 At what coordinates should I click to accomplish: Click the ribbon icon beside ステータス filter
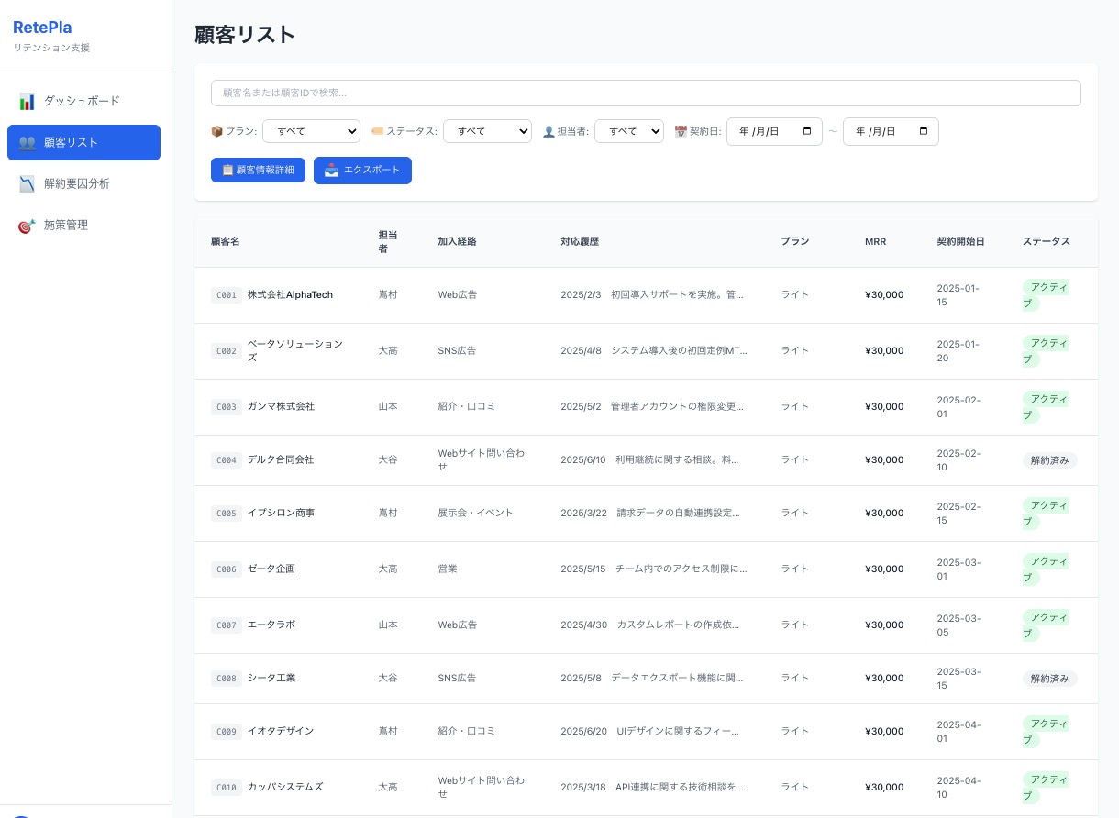(377, 131)
